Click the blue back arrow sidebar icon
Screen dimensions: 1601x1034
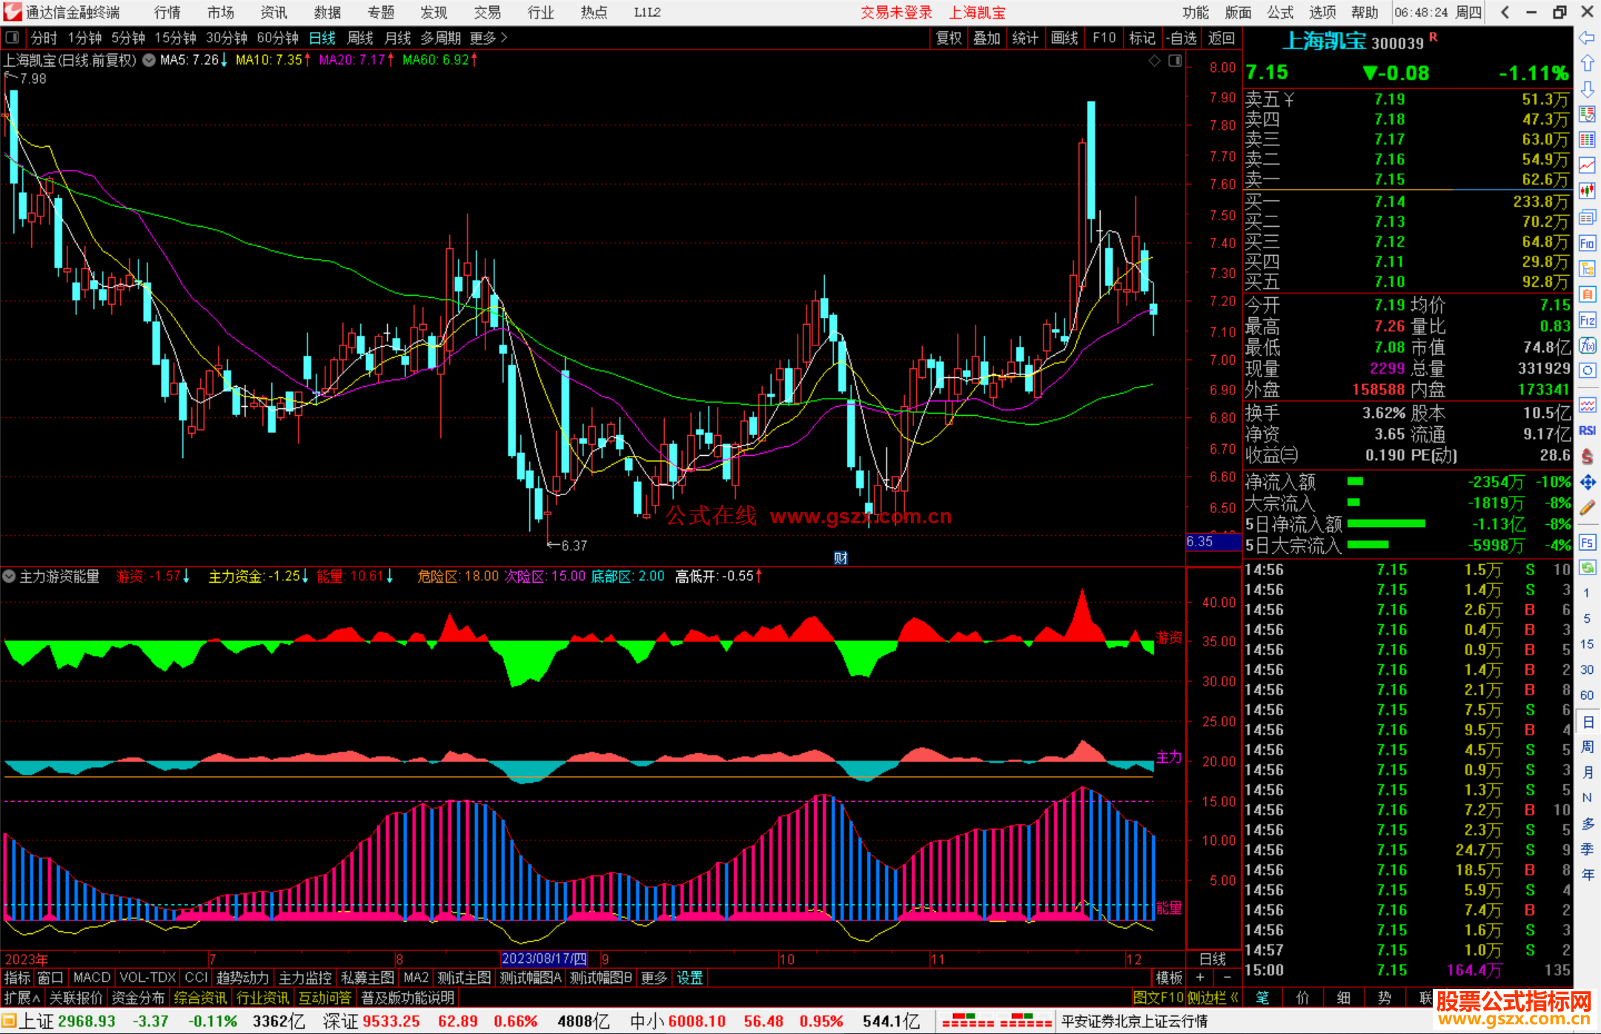point(1587,38)
